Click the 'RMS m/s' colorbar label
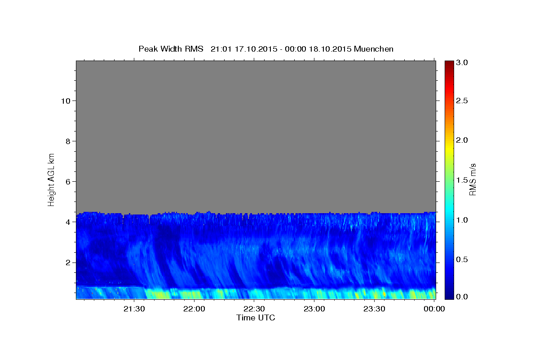Viewport: 539px width, 359px height. click(472, 179)
